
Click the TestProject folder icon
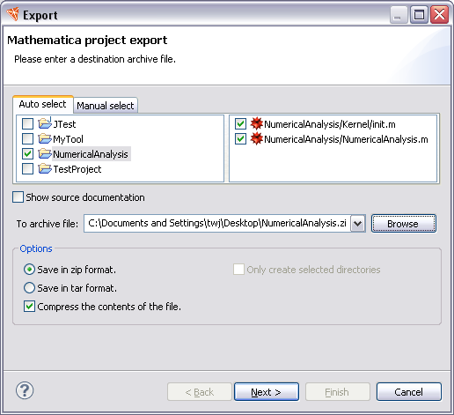coord(45,168)
